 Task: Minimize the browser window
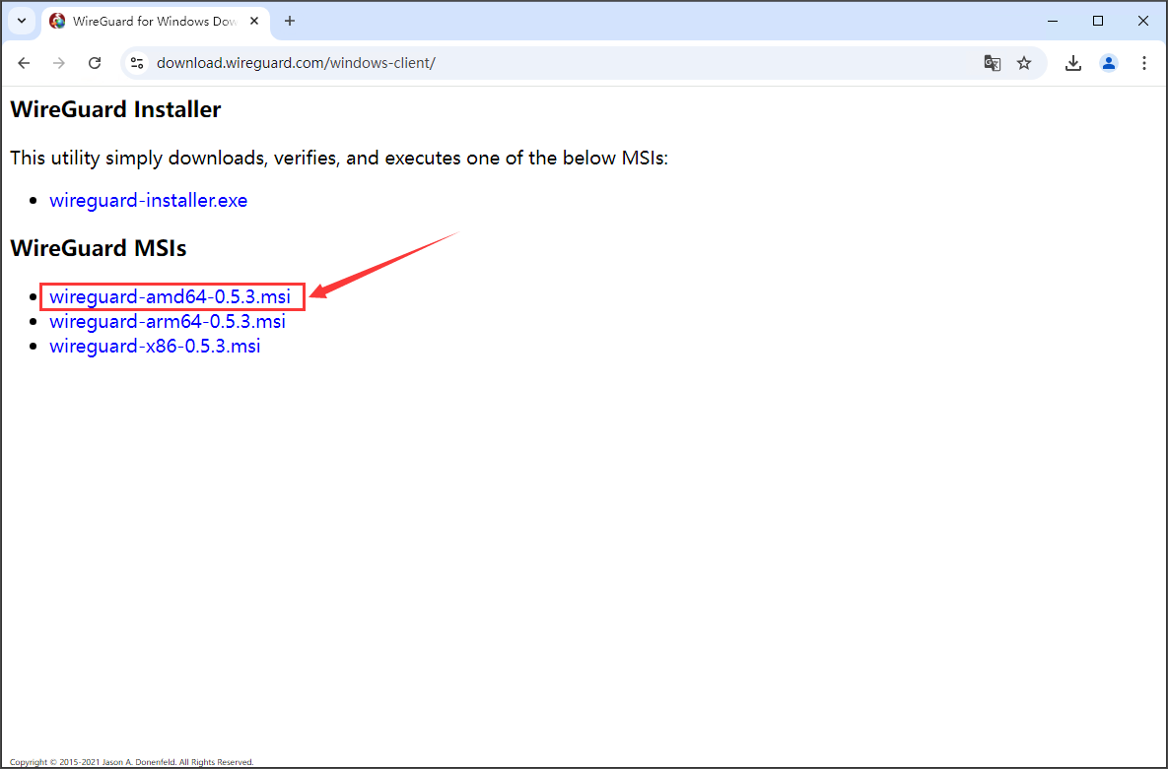(1053, 21)
